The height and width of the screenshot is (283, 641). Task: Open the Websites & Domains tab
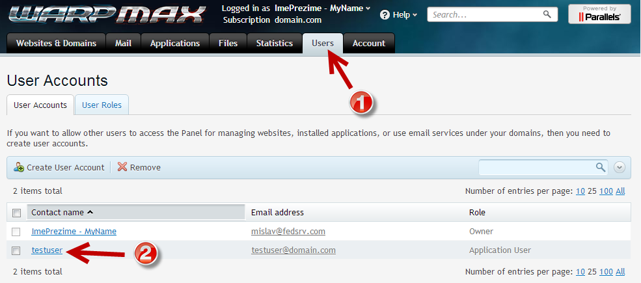(x=56, y=43)
